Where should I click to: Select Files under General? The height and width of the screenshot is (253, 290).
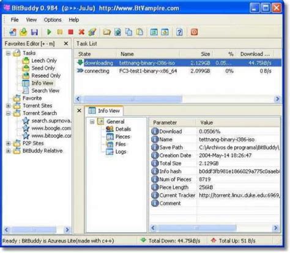(x=121, y=144)
